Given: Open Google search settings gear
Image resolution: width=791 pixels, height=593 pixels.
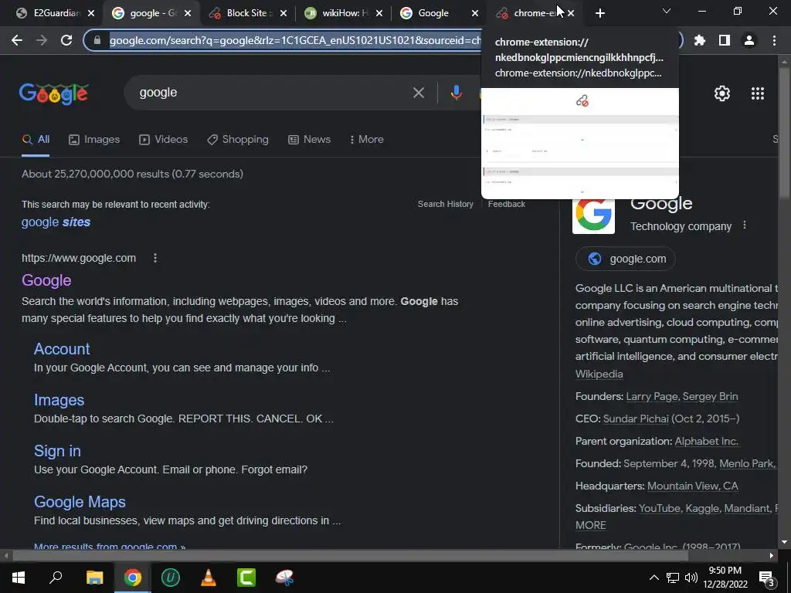Looking at the screenshot, I should pos(722,93).
